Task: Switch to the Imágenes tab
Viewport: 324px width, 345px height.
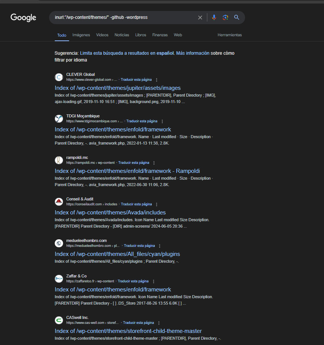Action: (x=81, y=35)
